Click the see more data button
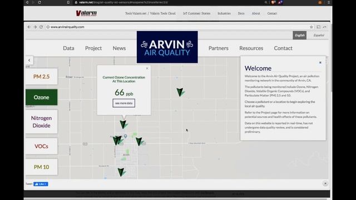356x200 pixels. click(123, 103)
